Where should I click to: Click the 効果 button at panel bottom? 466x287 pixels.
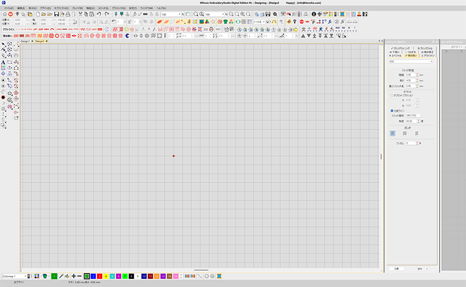(396, 269)
